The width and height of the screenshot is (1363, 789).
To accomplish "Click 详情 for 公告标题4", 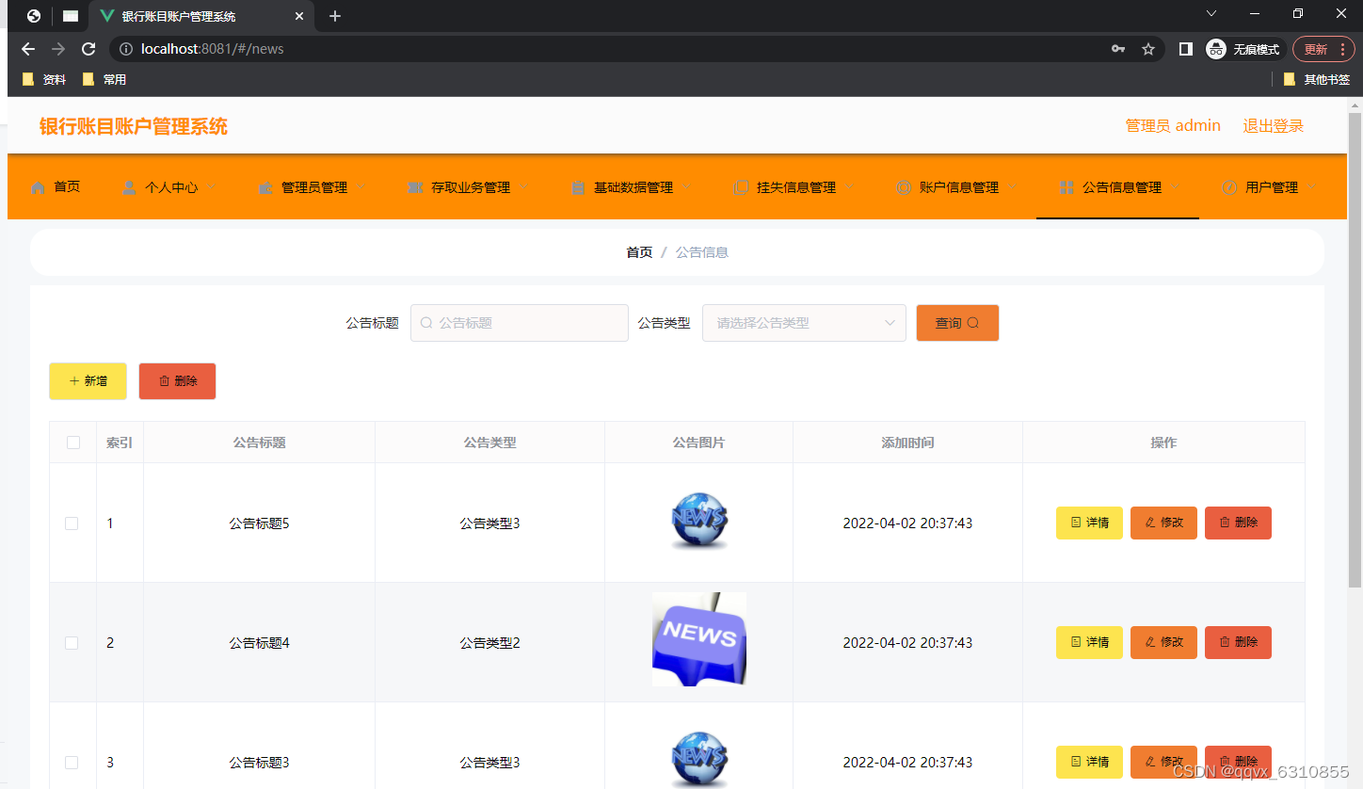I will coord(1089,642).
